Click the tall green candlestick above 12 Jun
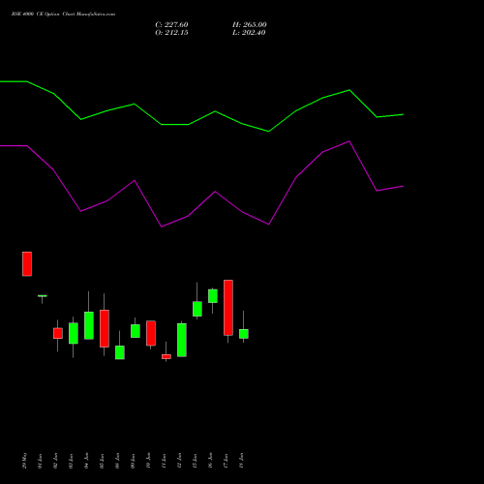The height and width of the screenshot is (484, 484). point(182,340)
